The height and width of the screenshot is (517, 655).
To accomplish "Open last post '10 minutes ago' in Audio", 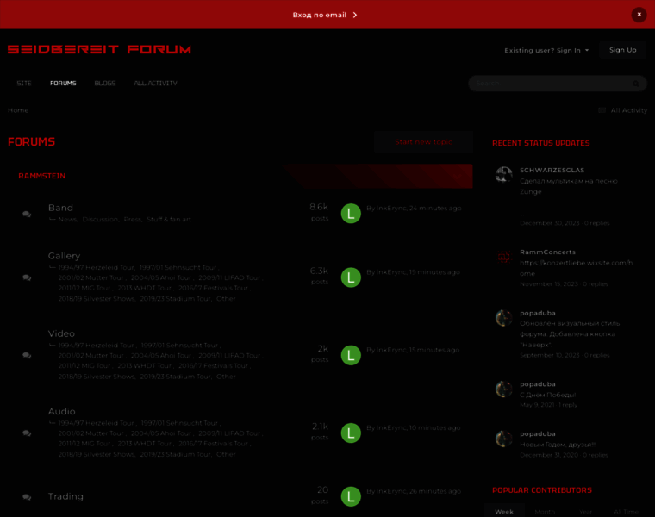I will 434,427.
